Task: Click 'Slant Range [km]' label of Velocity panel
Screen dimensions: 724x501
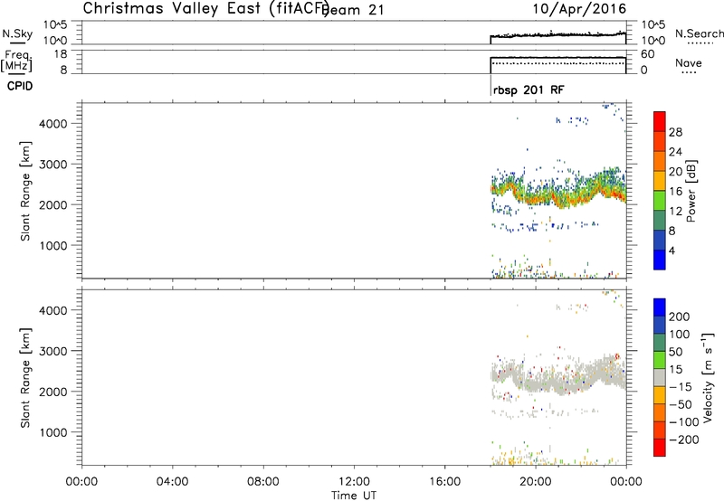Action: point(25,378)
